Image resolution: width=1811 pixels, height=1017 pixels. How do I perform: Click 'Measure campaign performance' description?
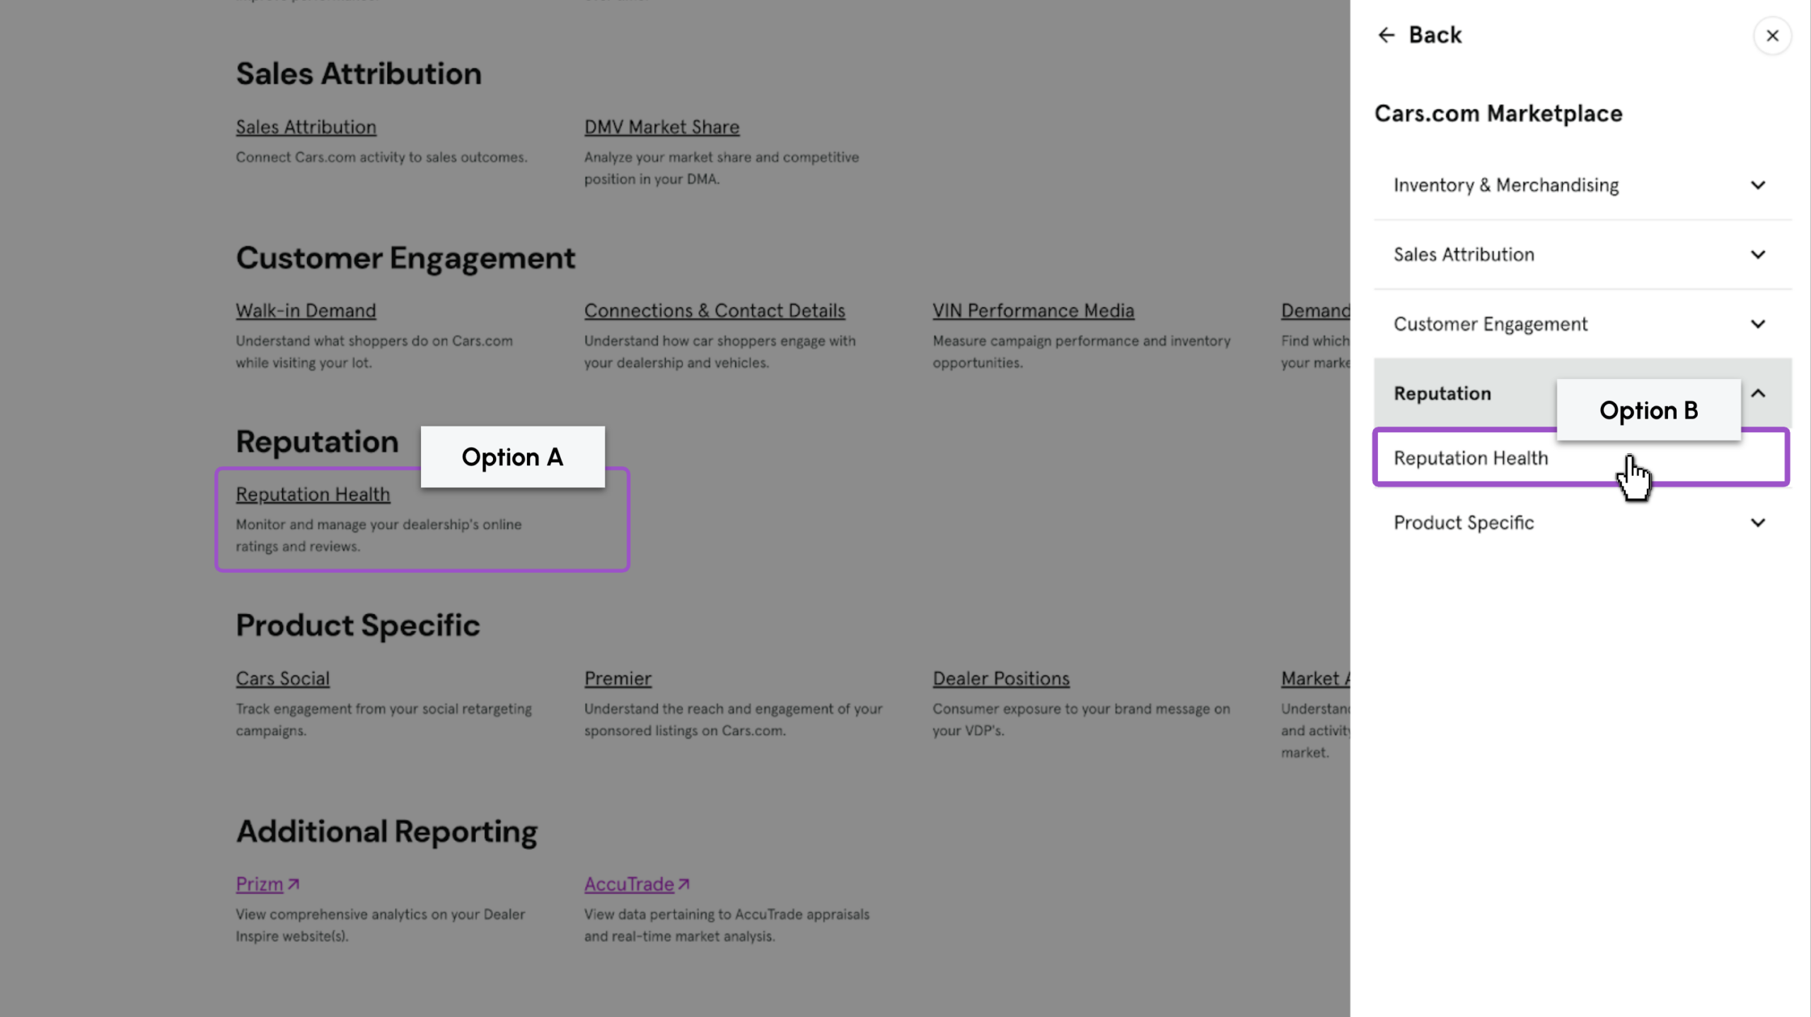1082,351
